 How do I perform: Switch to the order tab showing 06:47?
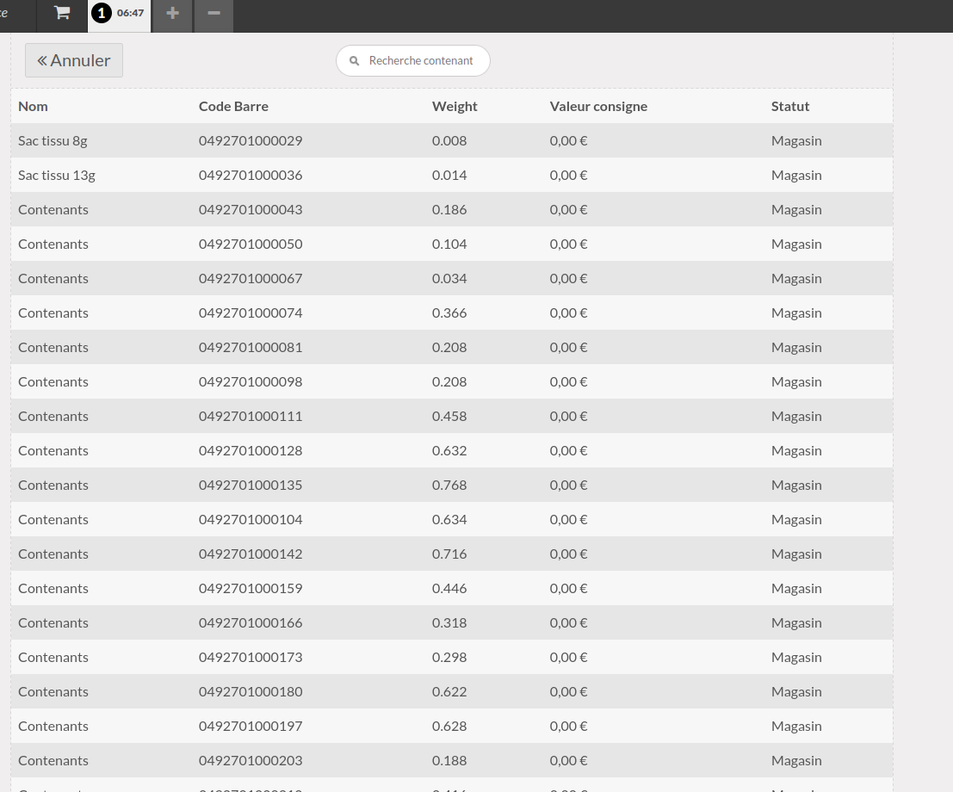click(129, 14)
